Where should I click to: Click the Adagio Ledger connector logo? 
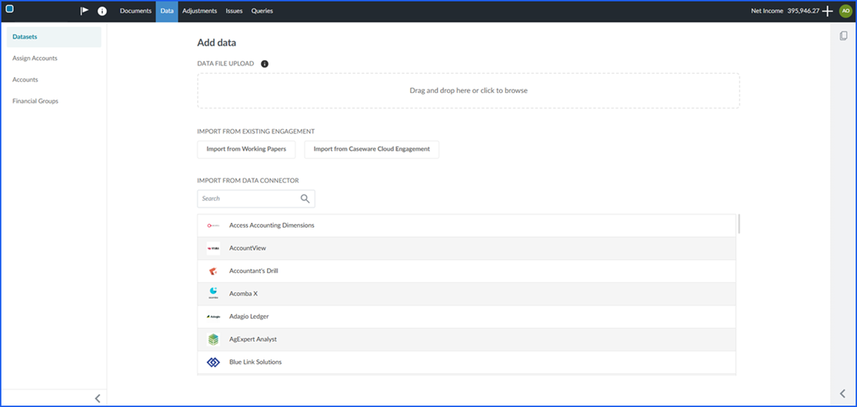pos(213,316)
